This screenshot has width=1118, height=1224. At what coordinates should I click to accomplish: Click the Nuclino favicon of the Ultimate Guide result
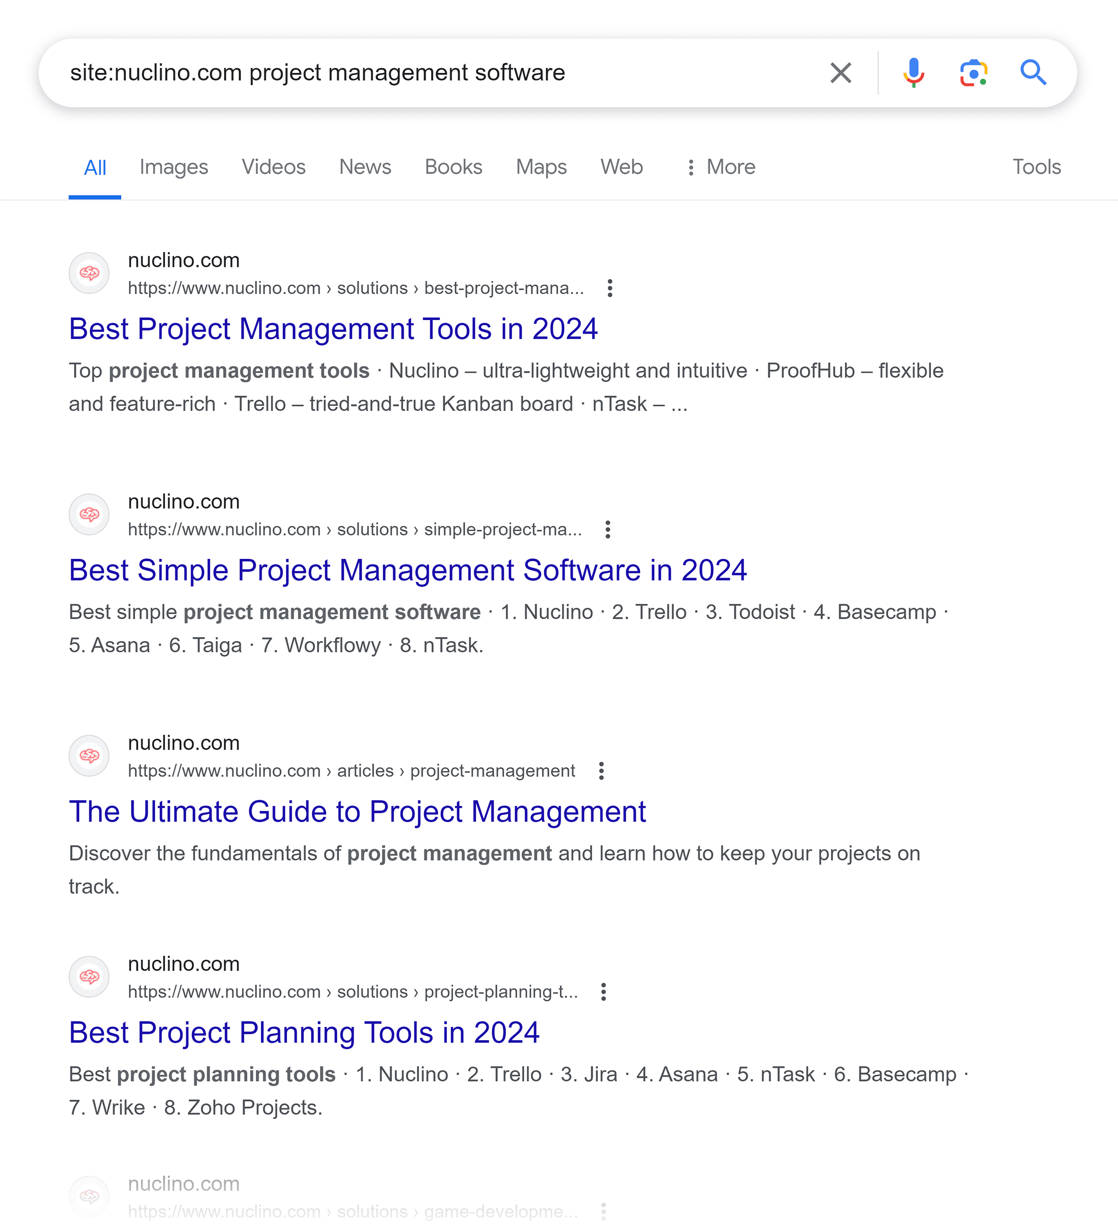click(x=89, y=756)
